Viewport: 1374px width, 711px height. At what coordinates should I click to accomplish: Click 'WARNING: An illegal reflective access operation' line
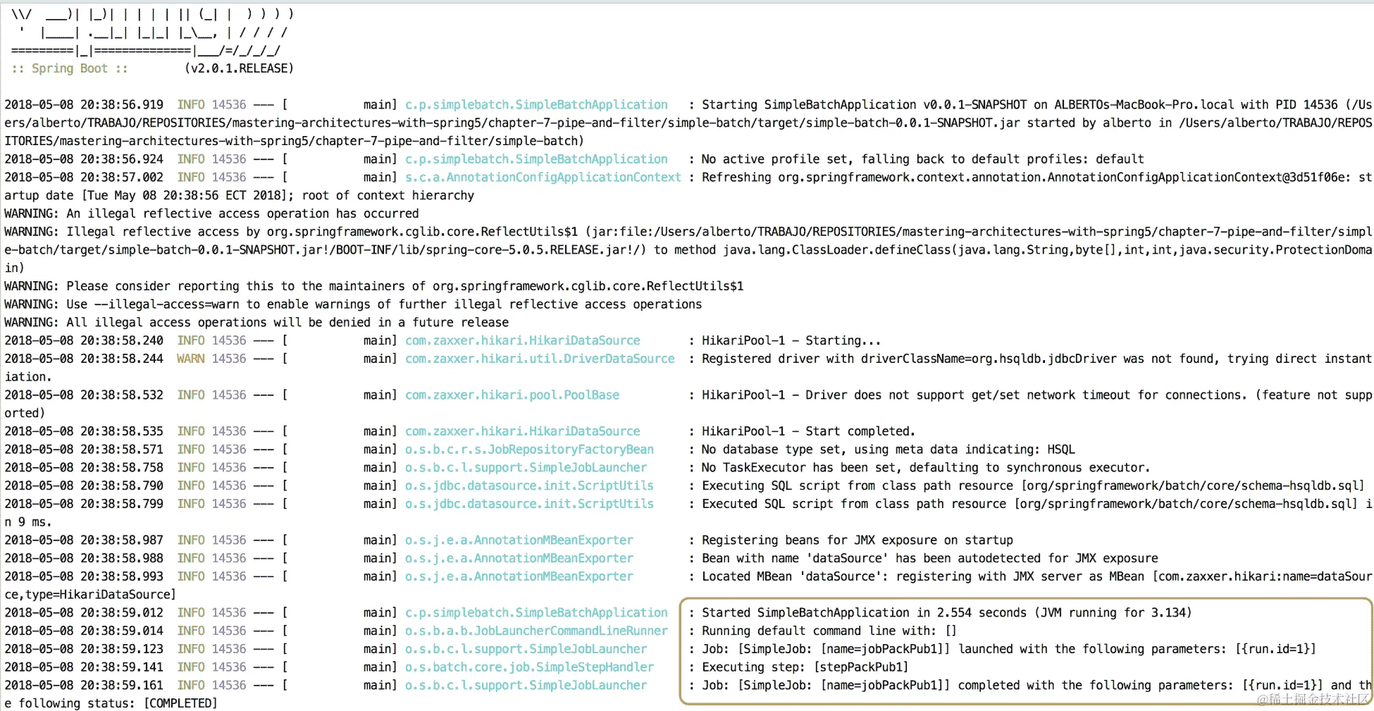(x=211, y=214)
